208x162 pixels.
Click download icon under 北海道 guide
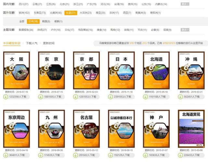click(145, 97)
